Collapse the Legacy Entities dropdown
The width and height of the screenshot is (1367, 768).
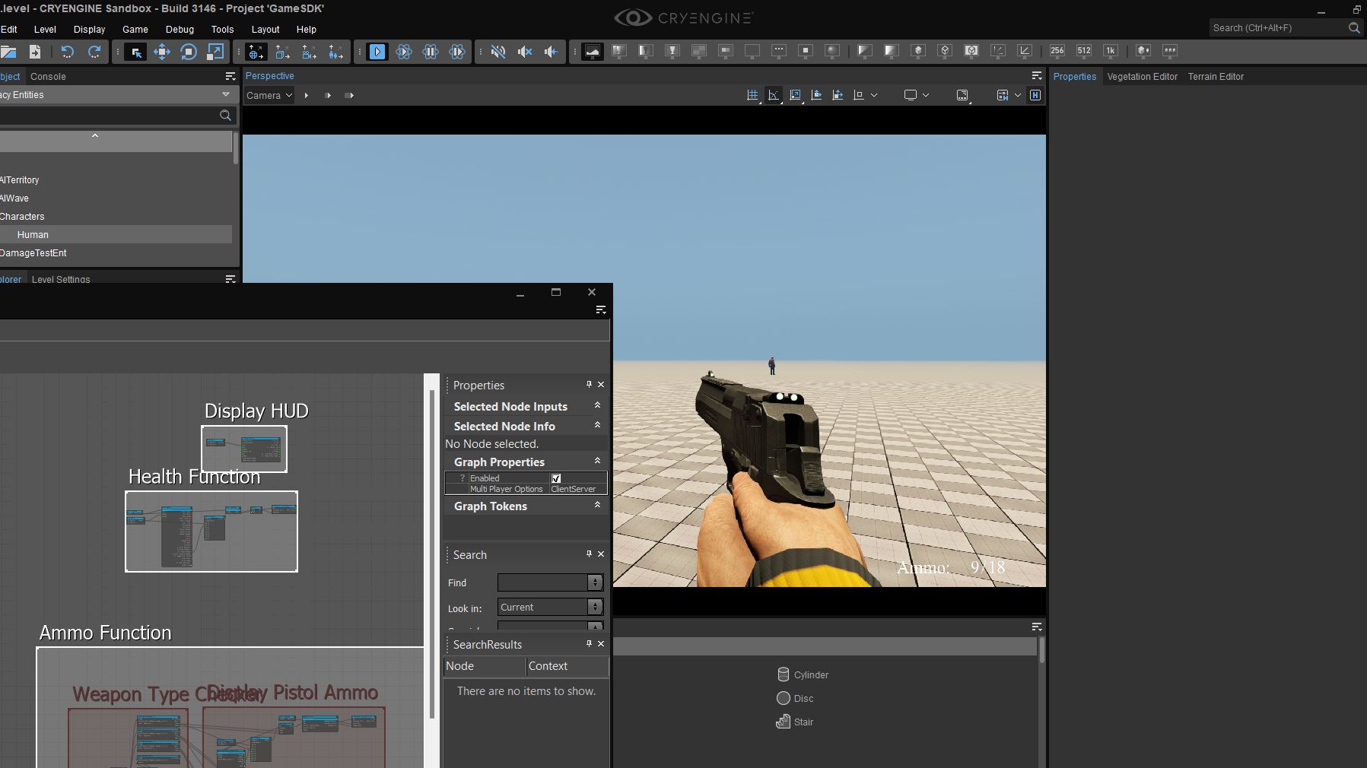pos(226,94)
